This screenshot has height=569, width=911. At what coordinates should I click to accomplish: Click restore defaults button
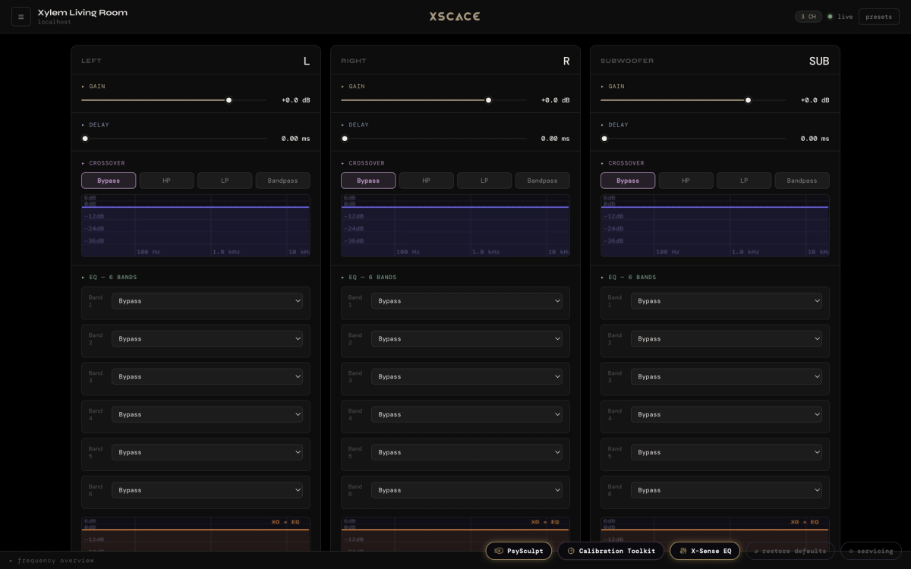coord(790,551)
